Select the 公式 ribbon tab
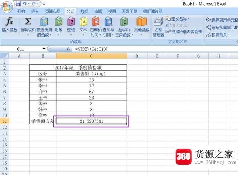The height and width of the screenshot is (175, 238). (x=70, y=11)
